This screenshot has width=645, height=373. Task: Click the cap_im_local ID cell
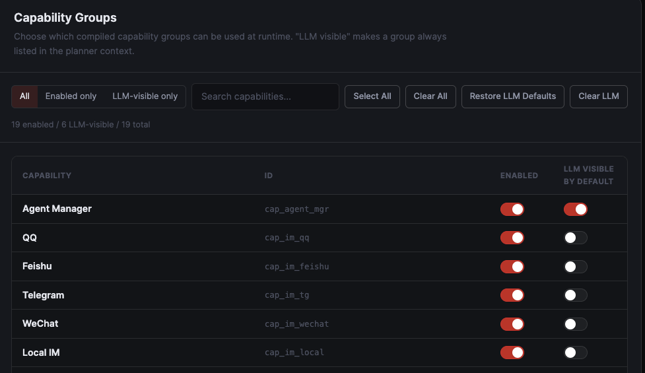coord(294,353)
